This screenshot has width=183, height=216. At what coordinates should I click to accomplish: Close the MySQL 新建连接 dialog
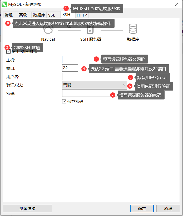177,4
